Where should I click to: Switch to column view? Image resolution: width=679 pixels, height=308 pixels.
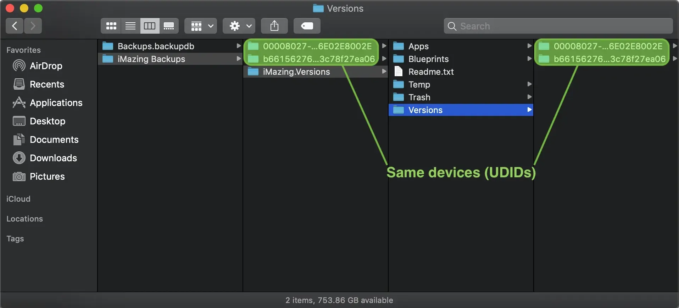coord(150,26)
